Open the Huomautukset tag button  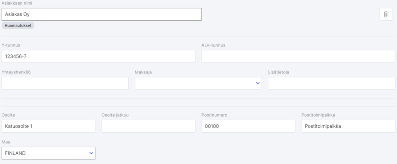click(18, 25)
